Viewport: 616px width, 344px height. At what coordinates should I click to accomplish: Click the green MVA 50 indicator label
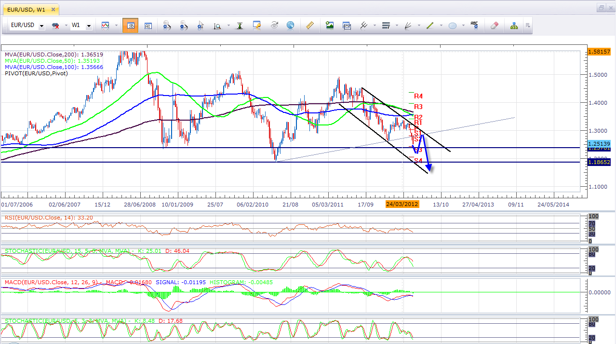pyautogui.click(x=52, y=61)
